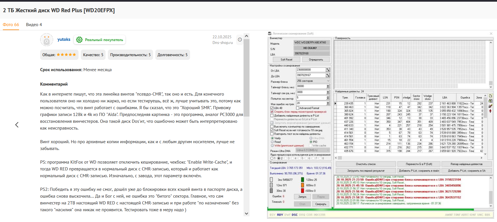Select the row pointer arrow of track 239 435
Screen dimensions: 497x222
[x=335, y=103]
